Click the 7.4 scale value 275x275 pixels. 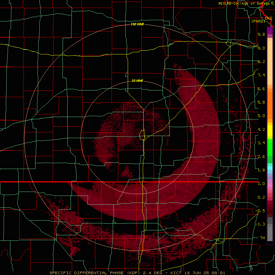point(261,75)
